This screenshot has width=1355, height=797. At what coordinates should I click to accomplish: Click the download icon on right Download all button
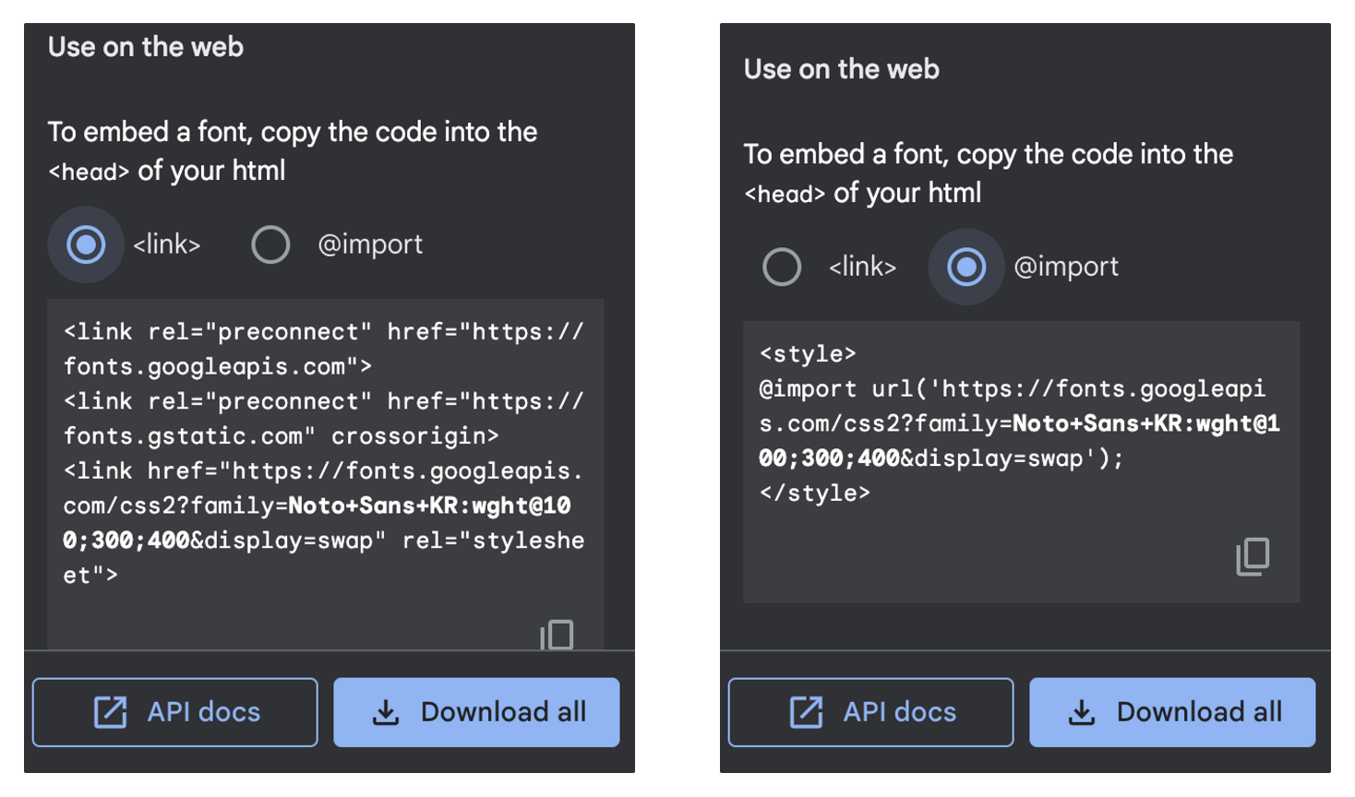pyautogui.click(x=1084, y=711)
